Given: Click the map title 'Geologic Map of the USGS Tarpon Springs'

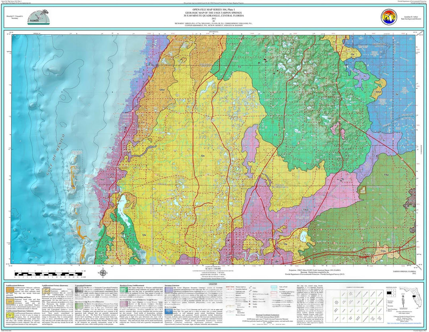Looking at the screenshot, I should pos(215,12).
